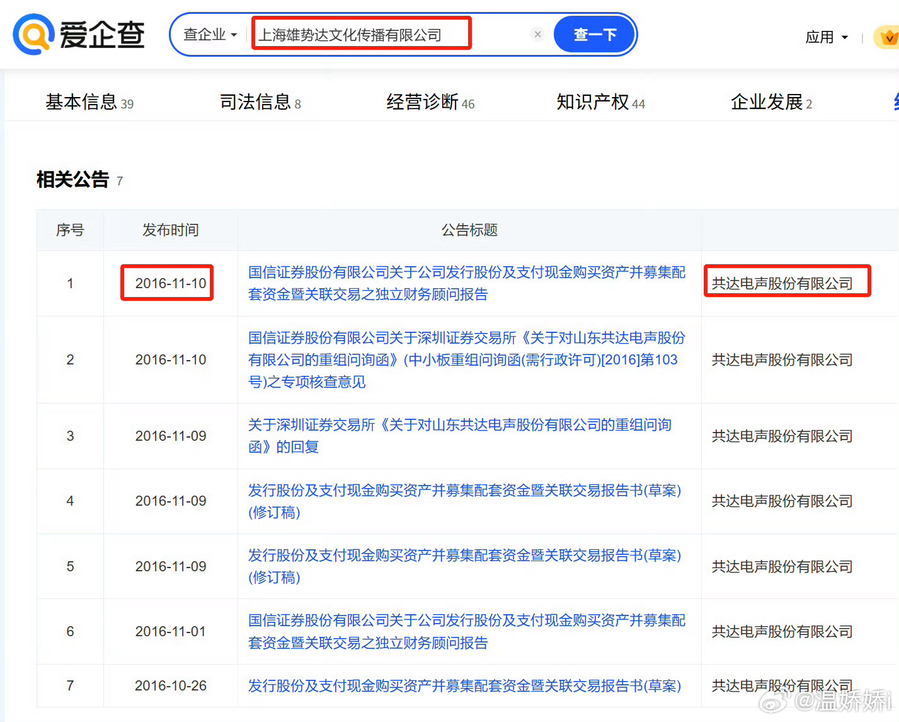This screenshot has width=899, height=722.
Task: Click the date 2016-11-09 in row 5
Action: click(171, 566)
